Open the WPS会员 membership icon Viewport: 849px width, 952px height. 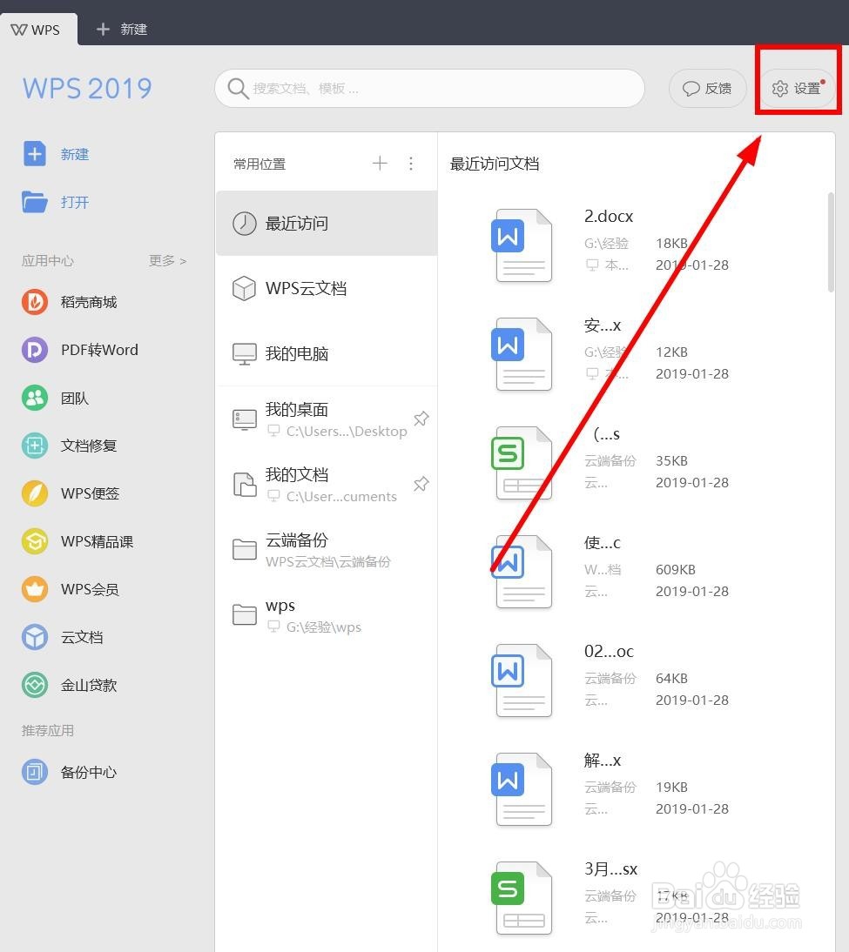[x=35, y=589]
